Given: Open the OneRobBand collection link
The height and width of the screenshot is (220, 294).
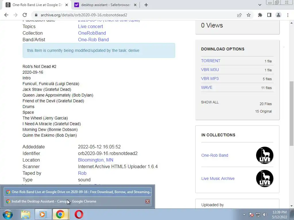Looking at the screenshot, I should 92,33.
